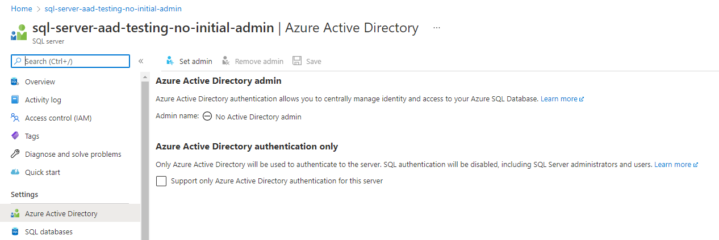
Task: Click the Activity log icon
Action: pyautogui.click(x=15, y=100)
